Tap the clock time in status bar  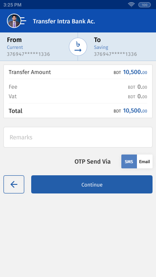[x=13, y=5]
